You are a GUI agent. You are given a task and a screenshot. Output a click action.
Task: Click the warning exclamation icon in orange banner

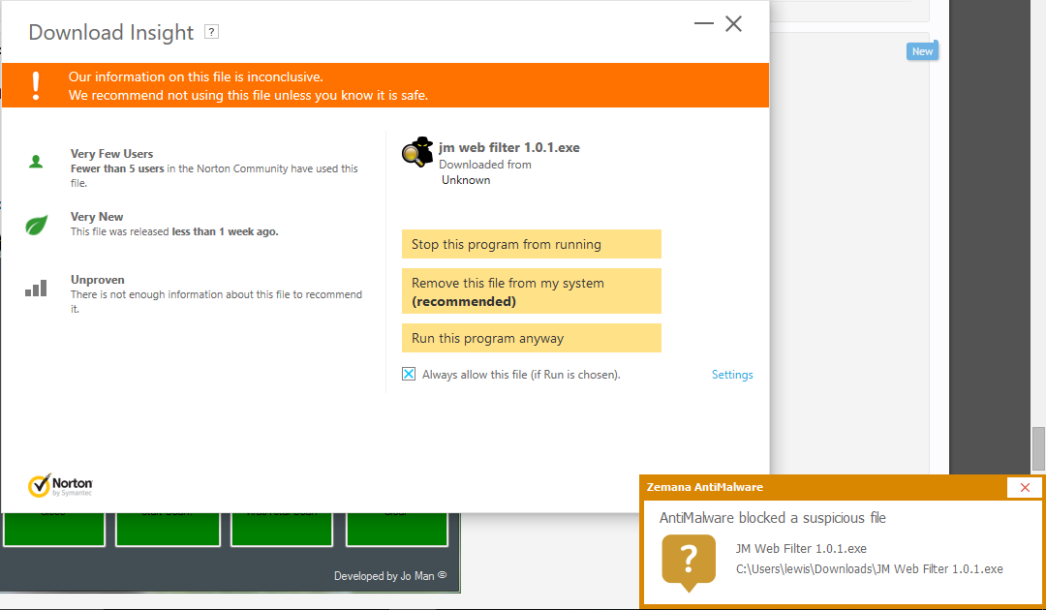[36, 85]
